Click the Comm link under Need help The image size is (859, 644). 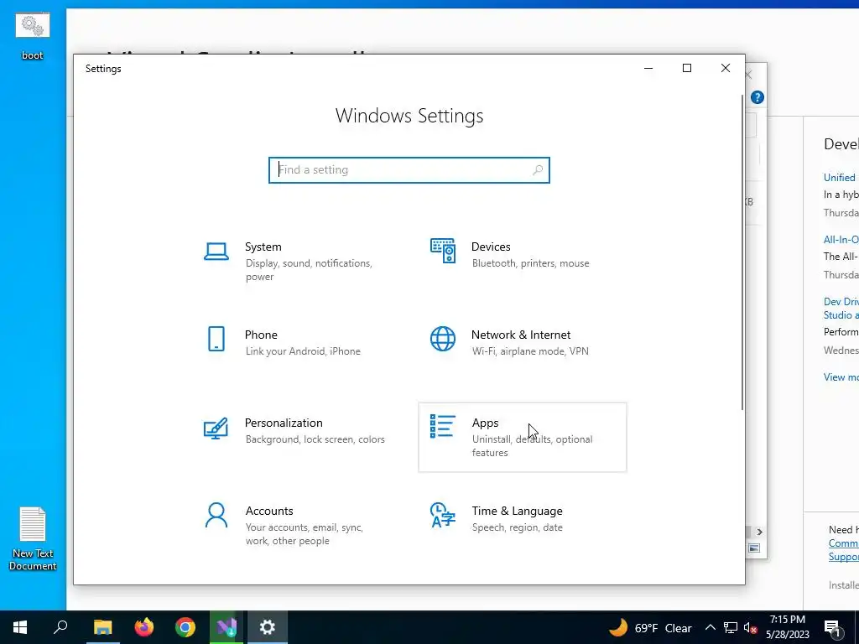844,543
